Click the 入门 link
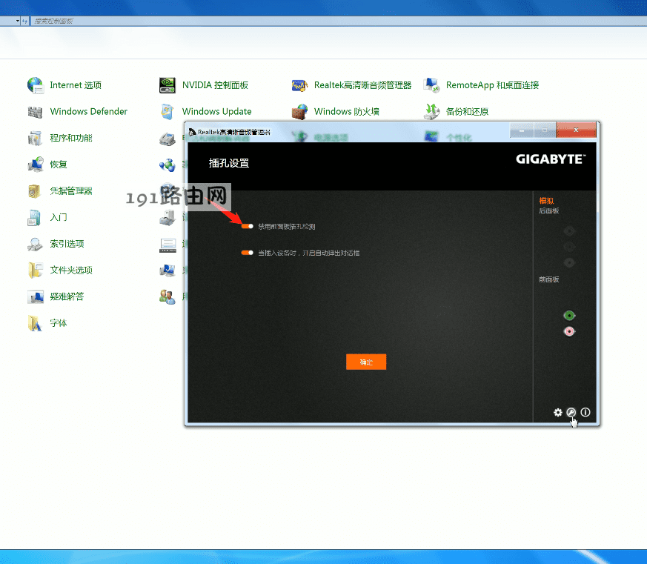This screenshot has height=564, width=647. 59,217
